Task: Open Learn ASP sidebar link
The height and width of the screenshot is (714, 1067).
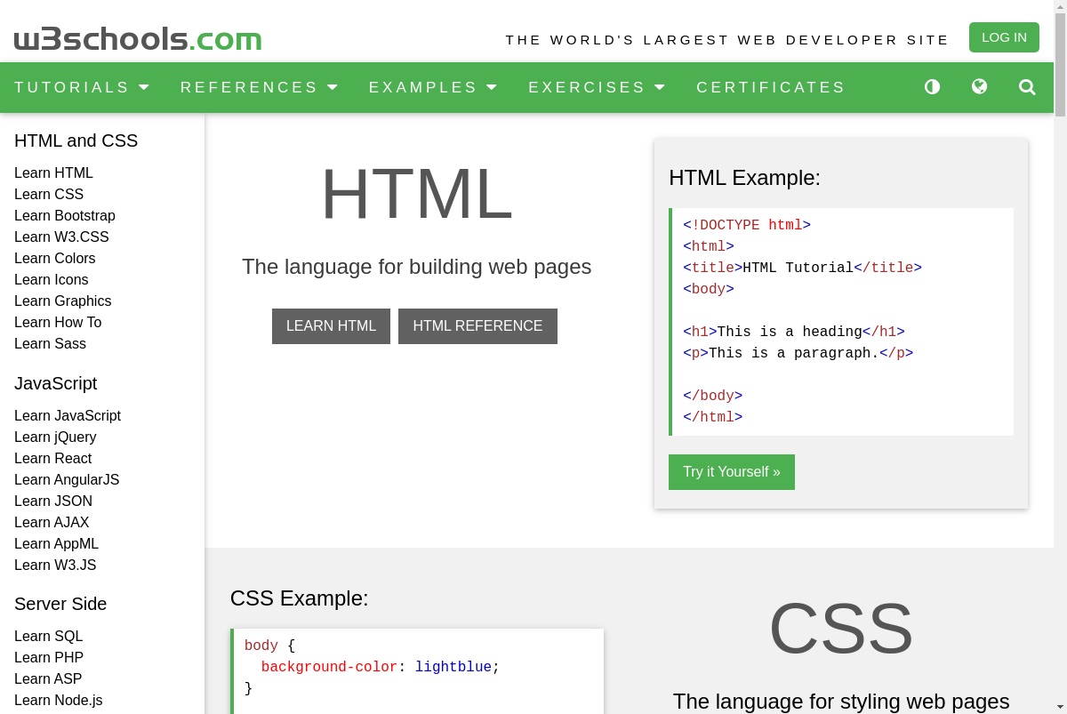Action: [x=48, y=679]
